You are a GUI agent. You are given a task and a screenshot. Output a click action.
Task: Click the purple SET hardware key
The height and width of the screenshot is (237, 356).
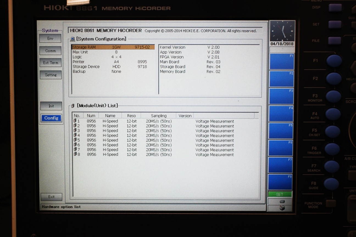pyautogui.click(x=335, y=24)
